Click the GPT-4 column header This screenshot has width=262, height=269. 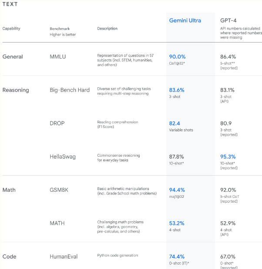[228, 20]
